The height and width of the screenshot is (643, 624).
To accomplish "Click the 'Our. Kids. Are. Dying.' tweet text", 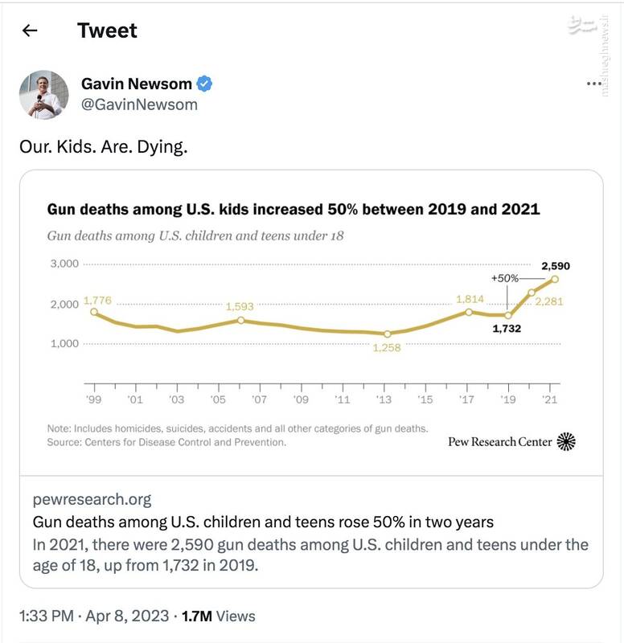I will pos(103,148).
